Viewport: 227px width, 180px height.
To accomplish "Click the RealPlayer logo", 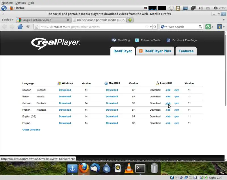I will tap(55, 43).
